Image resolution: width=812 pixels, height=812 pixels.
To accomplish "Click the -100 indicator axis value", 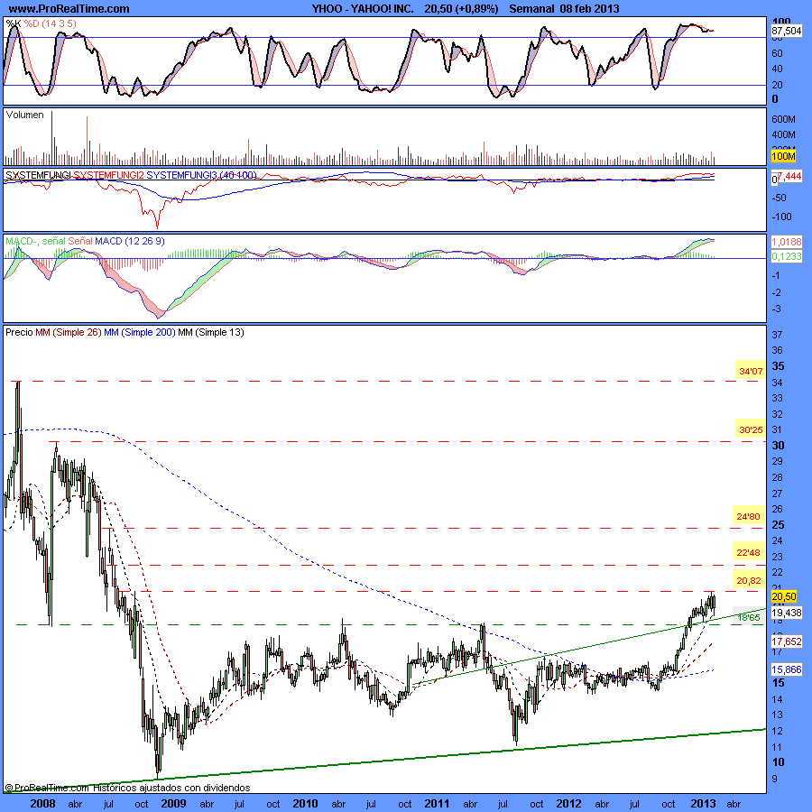I will click(x=782, y=217).
